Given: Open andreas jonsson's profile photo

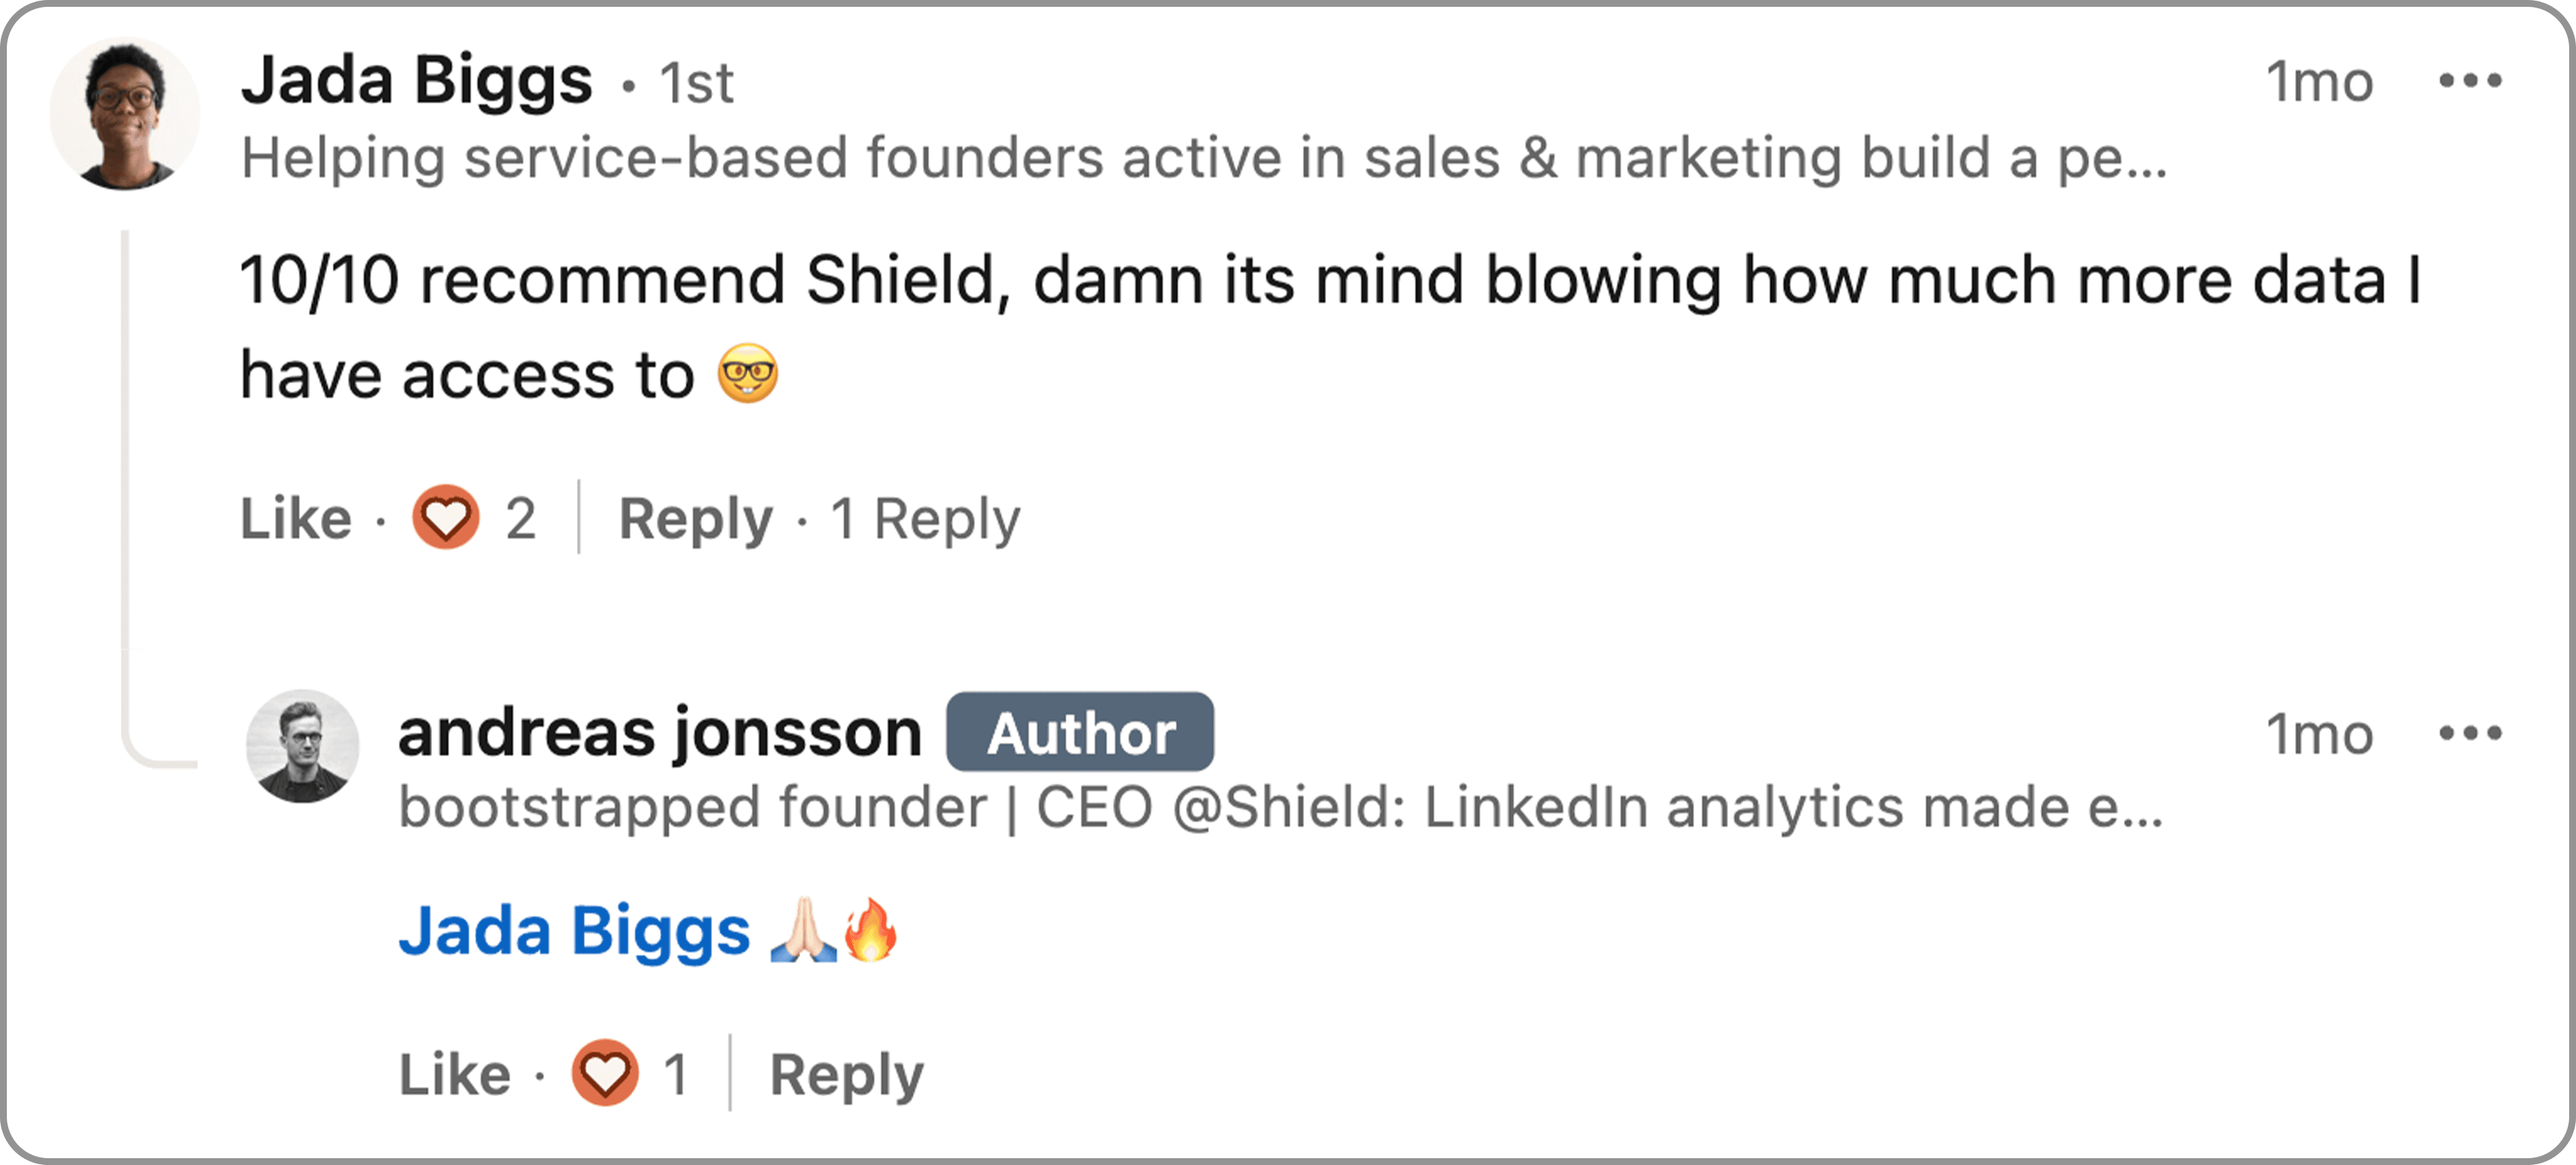Looking at the screenshot, I should coord(302,746).
